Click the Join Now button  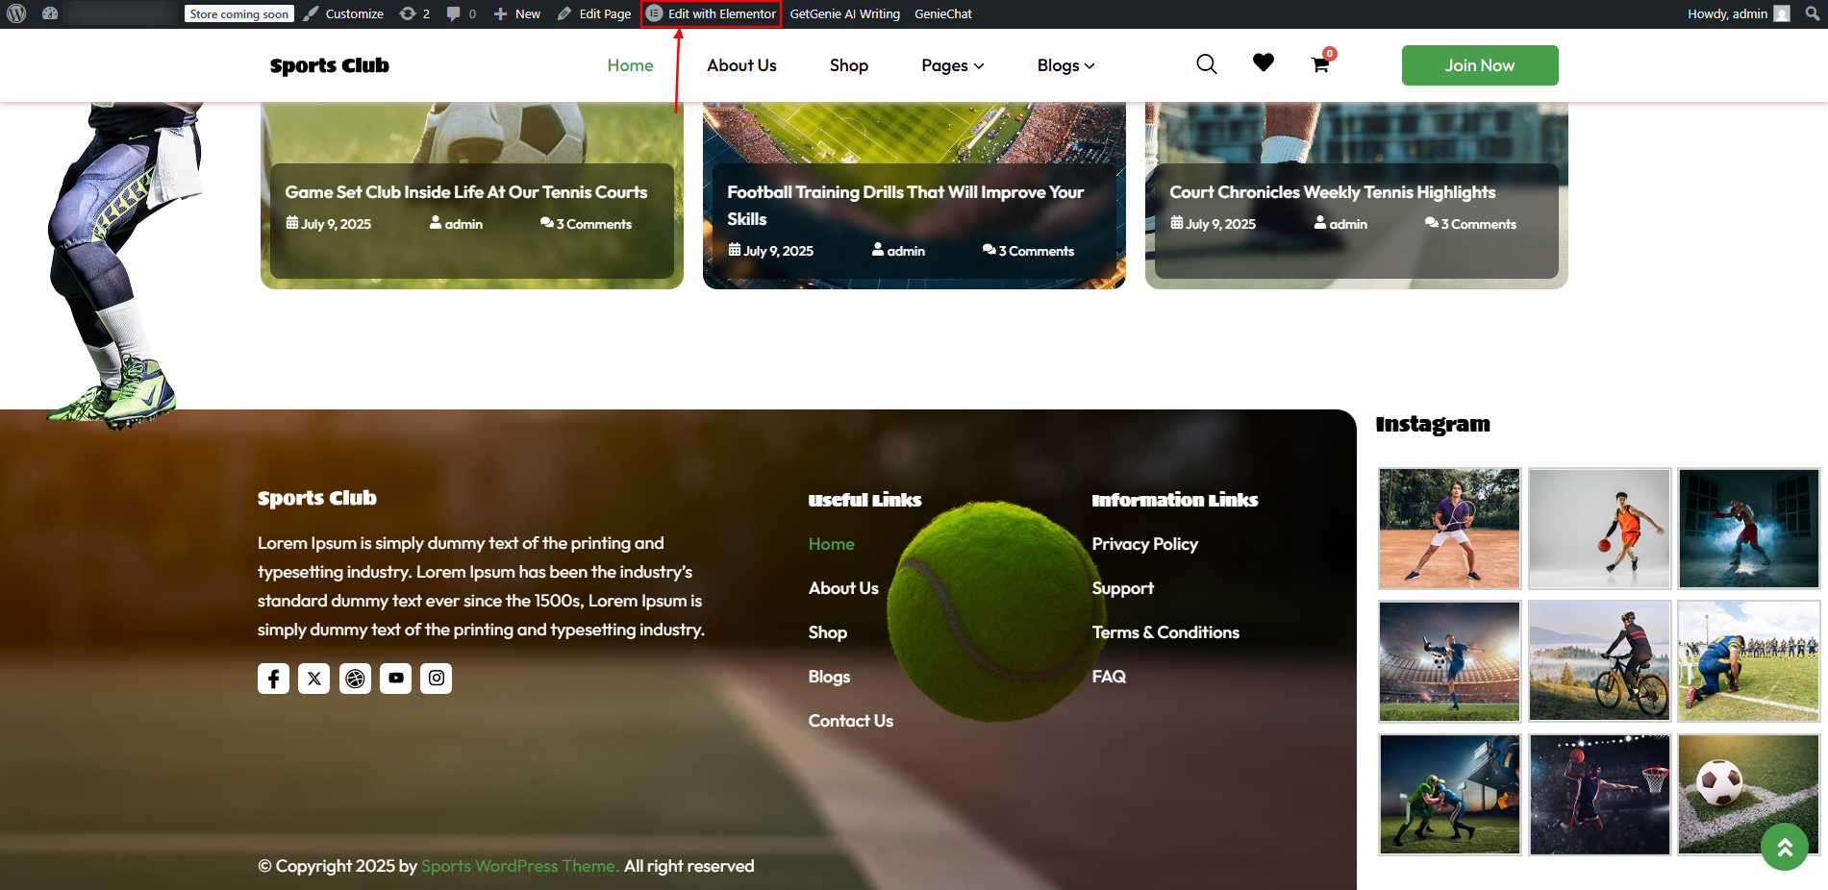point(1480,65)
